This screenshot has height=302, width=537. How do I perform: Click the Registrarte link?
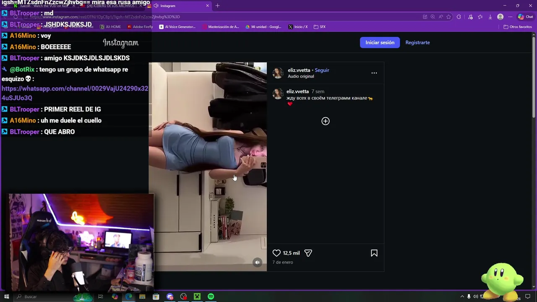click(417, 42)
